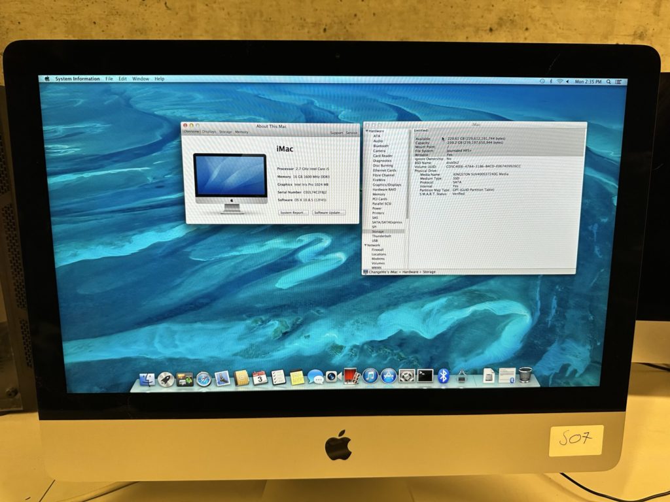Click the System Report button
Screen dimensions: 670x502
pos(293,212)
